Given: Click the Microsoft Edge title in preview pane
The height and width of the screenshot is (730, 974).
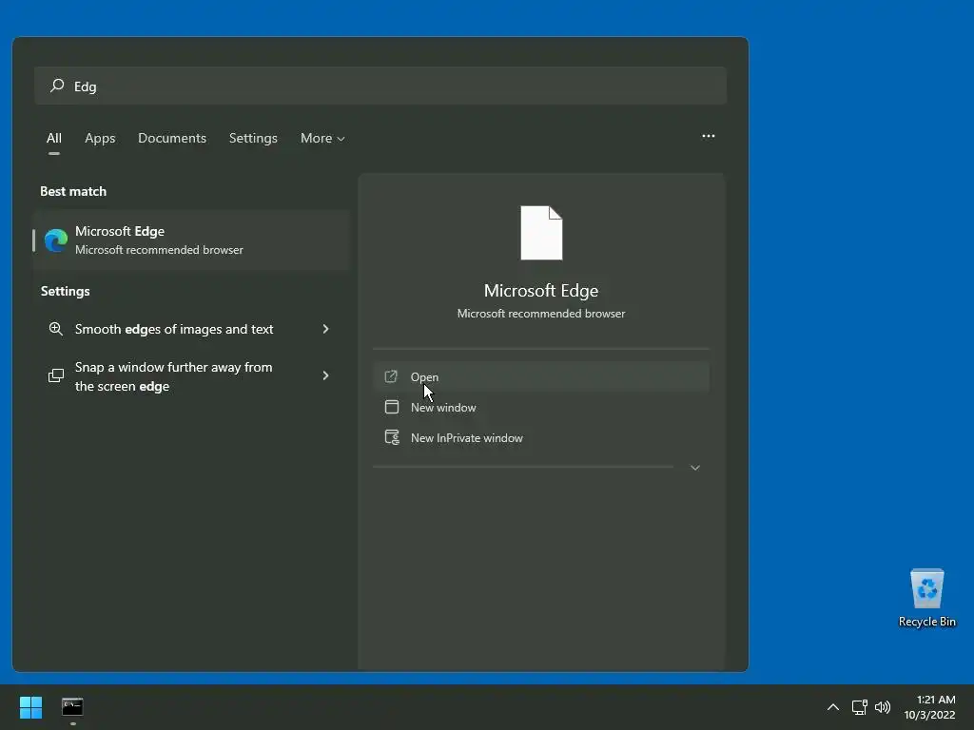Looking at the screenshot, I should 541,291.
